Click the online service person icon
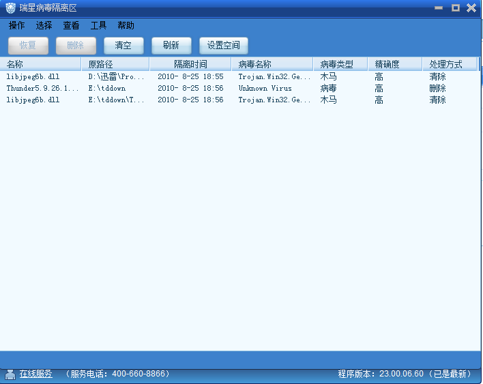This screenshot has width=483, height=384. pos(10,374)
